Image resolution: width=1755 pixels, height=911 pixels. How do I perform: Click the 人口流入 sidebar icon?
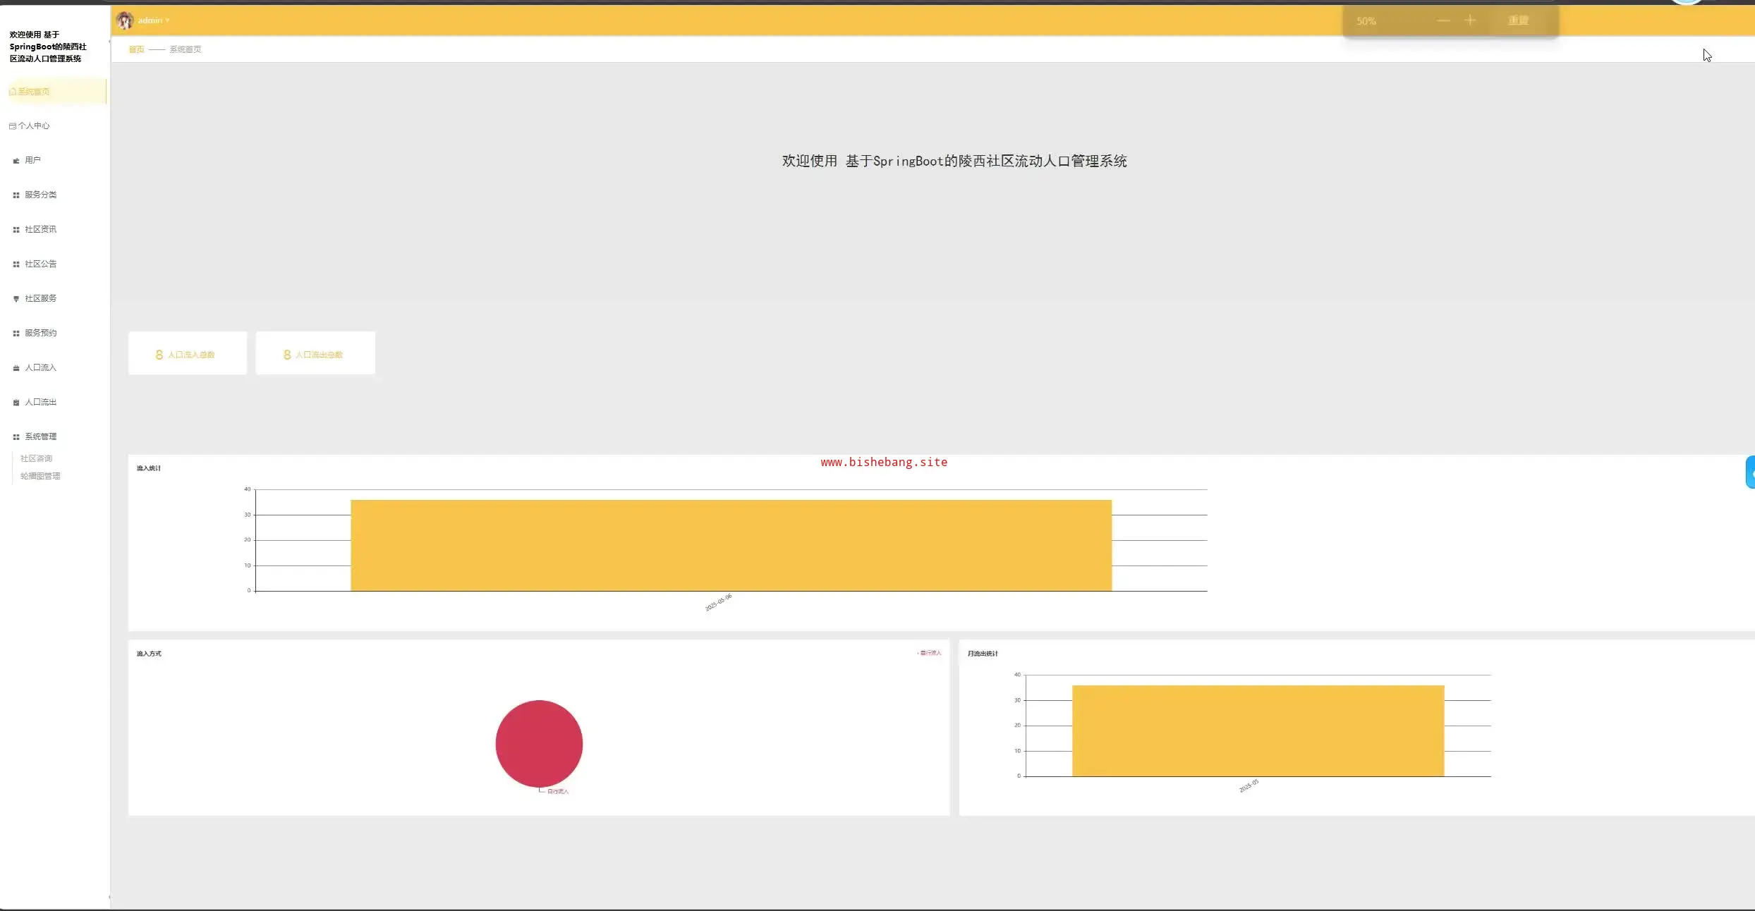tap(16, 368)
